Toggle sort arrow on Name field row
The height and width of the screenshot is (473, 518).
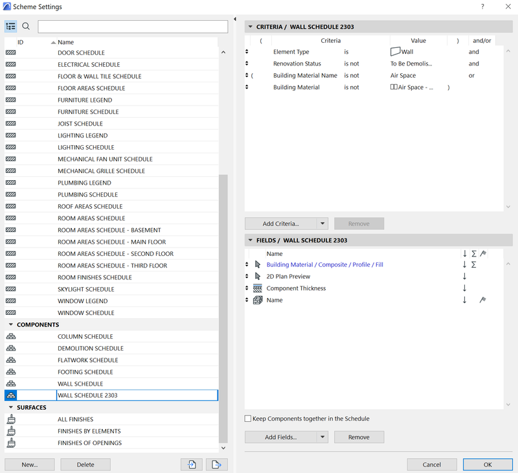click(x=464, y=300)
